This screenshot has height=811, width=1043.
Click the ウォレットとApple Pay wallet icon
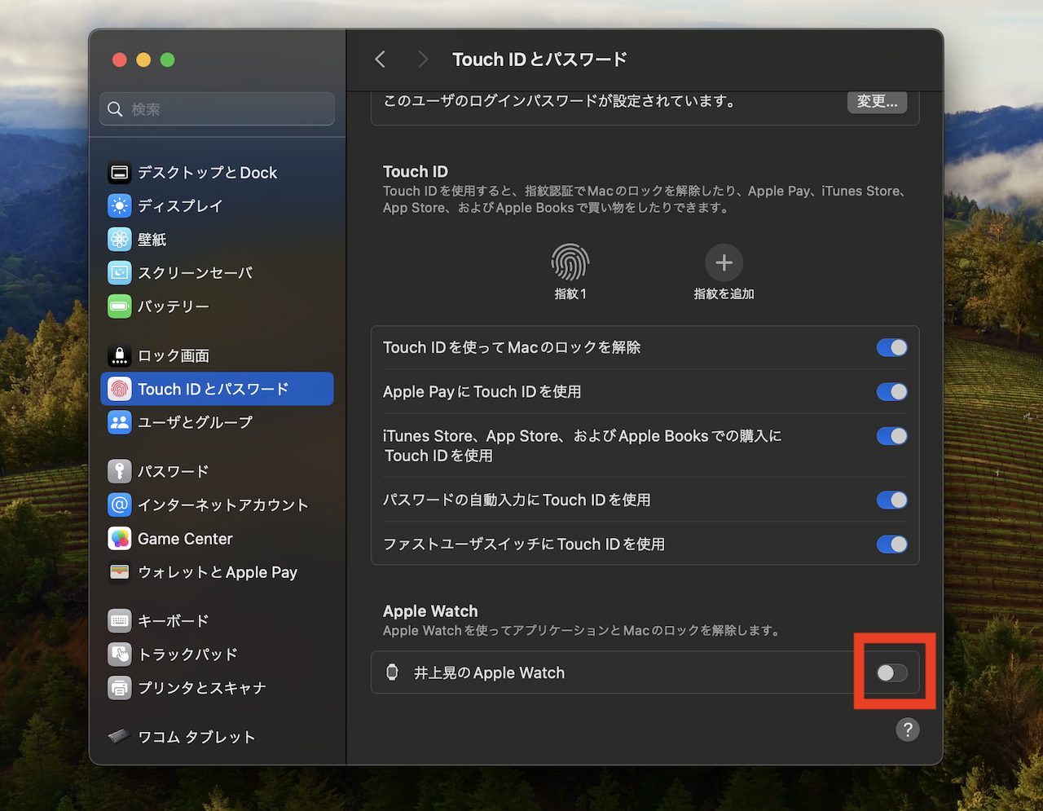pos(120,572)
